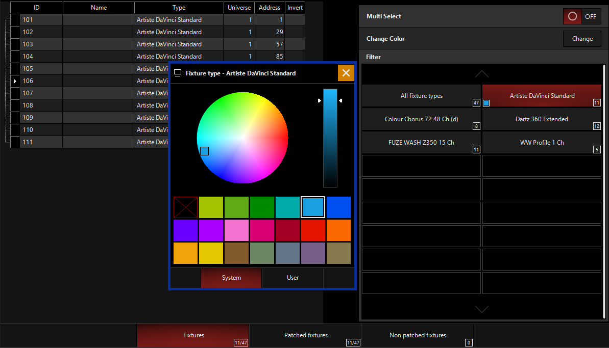The image size is (609, 348).
Task: Switch to the User palette tab
Action: [x=293, y=278]
